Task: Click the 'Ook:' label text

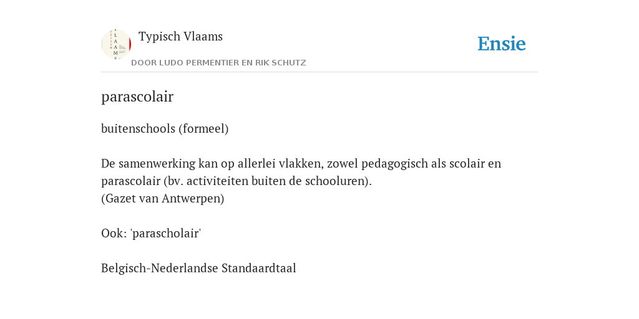Action: (114, 234)
